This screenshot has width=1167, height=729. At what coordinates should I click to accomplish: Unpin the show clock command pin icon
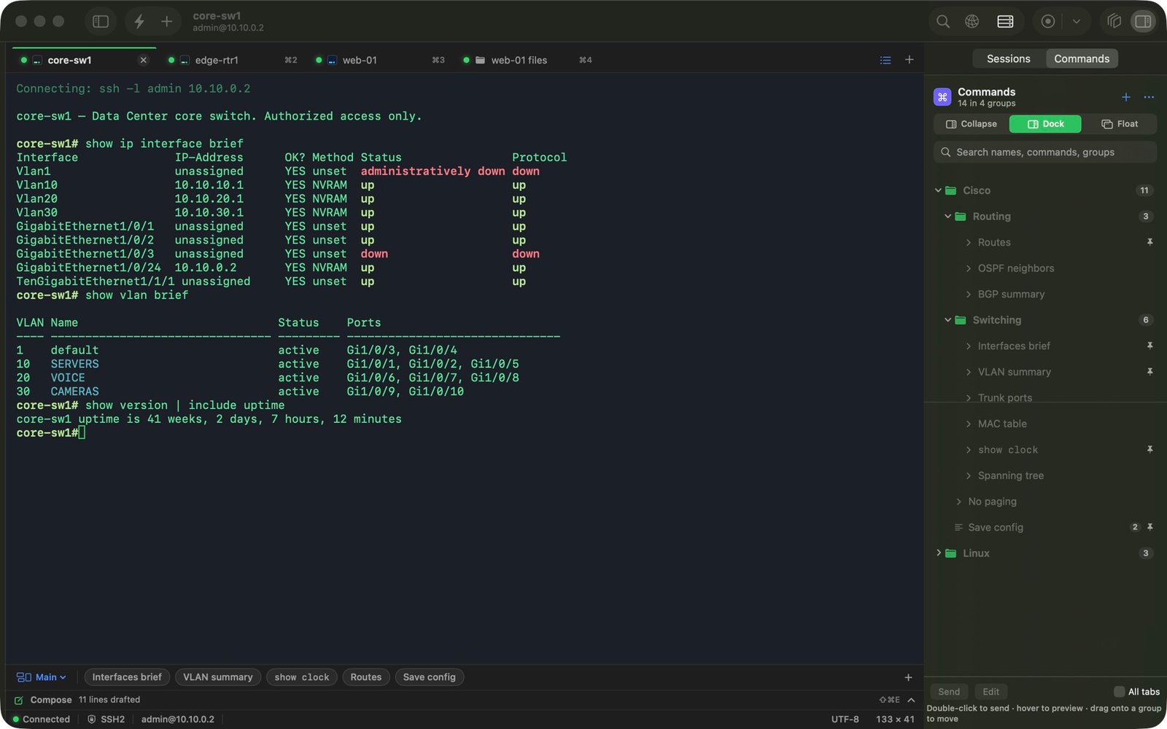click(x=1149, y=450)
